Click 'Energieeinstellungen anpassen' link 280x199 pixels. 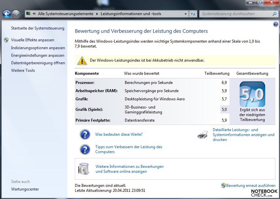(38, 55)
